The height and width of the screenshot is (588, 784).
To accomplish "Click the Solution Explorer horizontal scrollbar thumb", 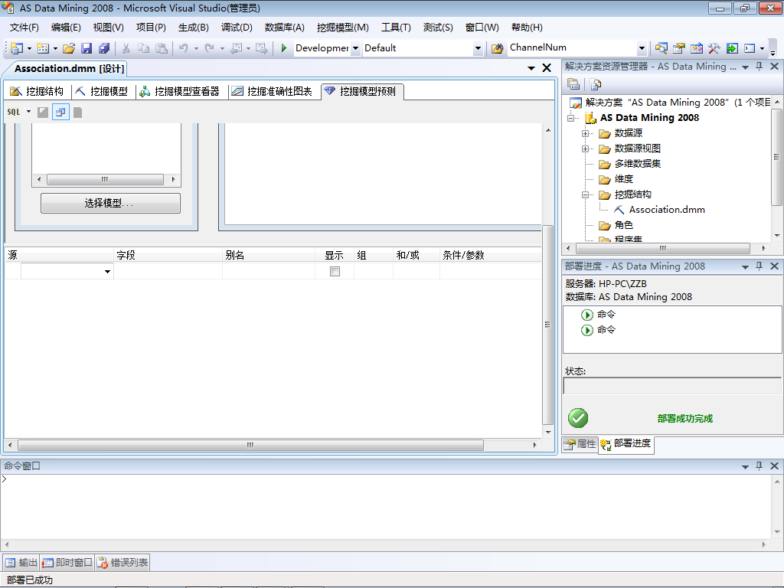I will coord(662,248).
